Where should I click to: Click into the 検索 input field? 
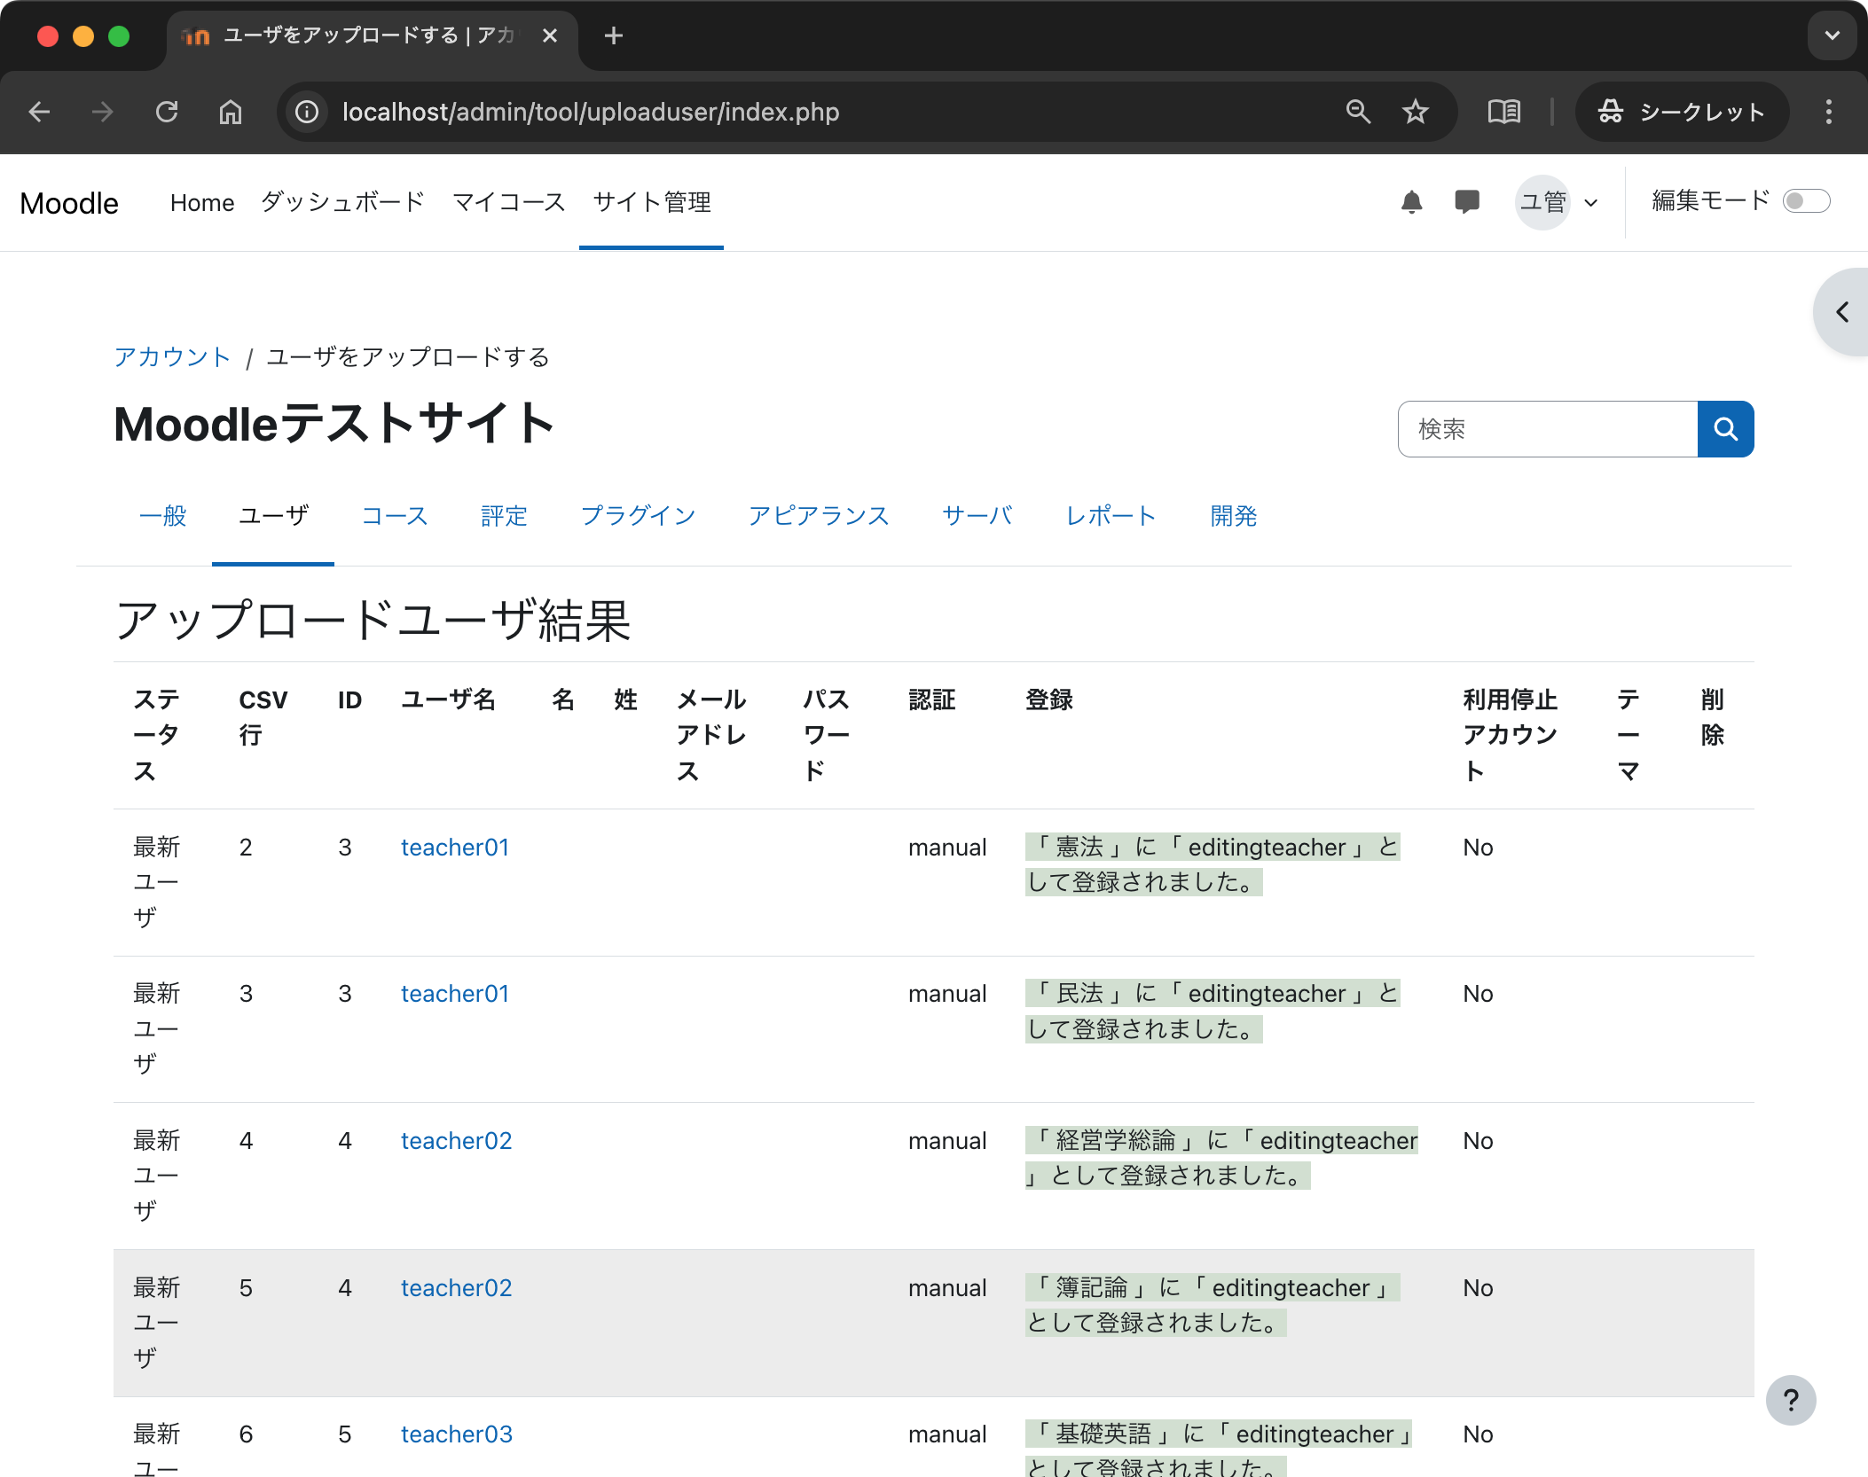click(1547, 429)
